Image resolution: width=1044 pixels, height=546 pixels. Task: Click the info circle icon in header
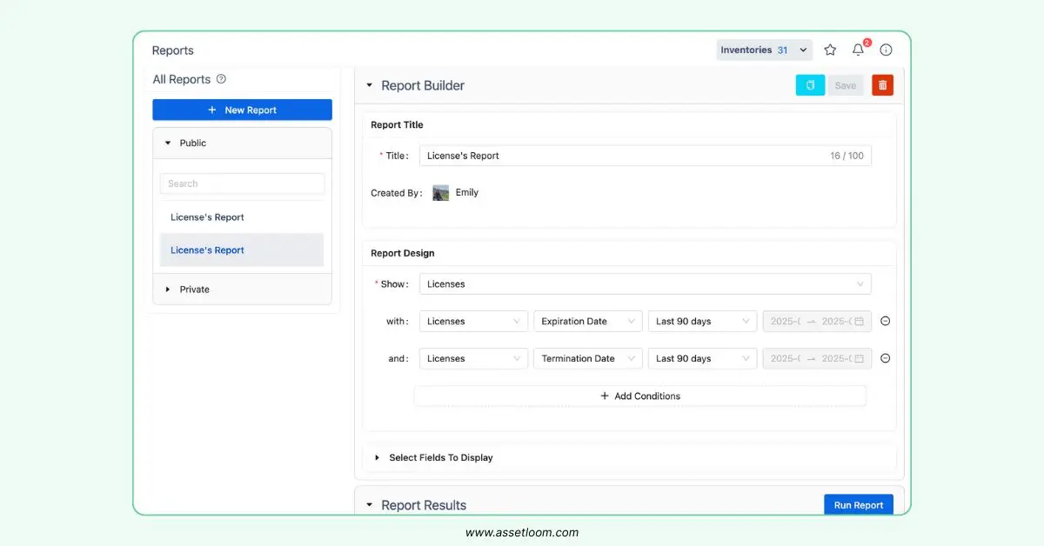coord(886,50)
